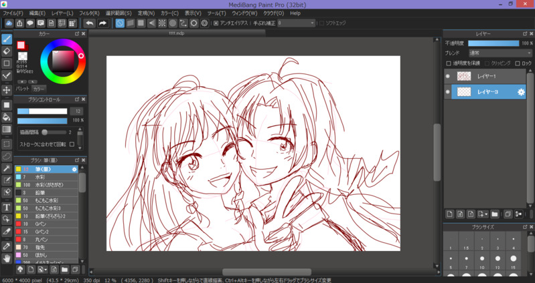Enable the parallel lines snap guide
Viewport: 535px width, 283px height.
tap(131, 23)
